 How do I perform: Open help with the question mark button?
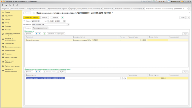tap(188, 18)
